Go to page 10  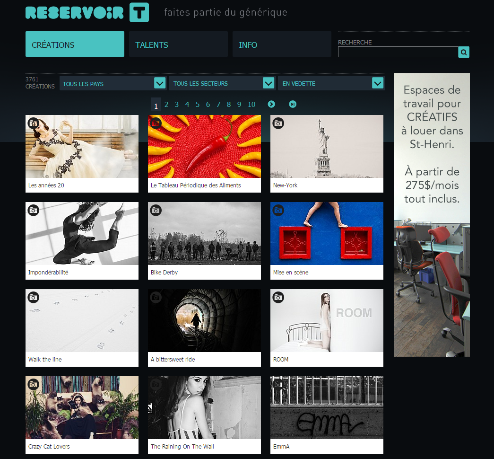251,105
